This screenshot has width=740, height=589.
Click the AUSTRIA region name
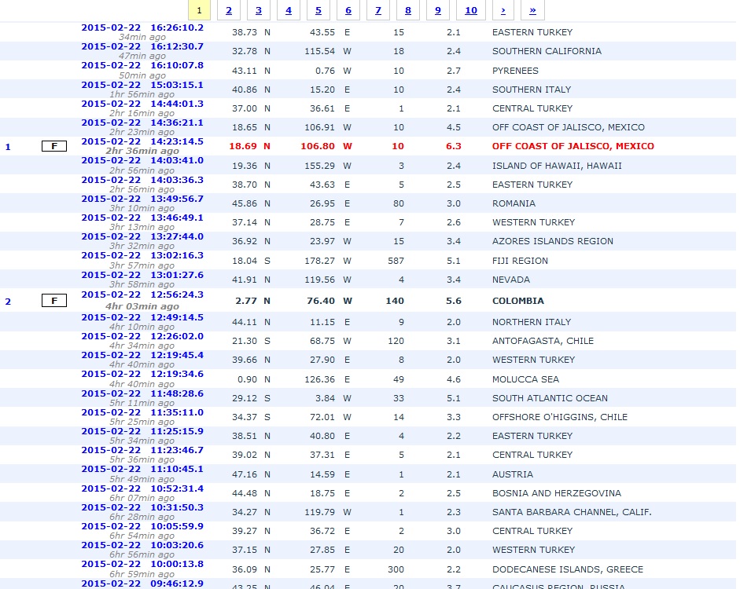click(x=513, y=474)
